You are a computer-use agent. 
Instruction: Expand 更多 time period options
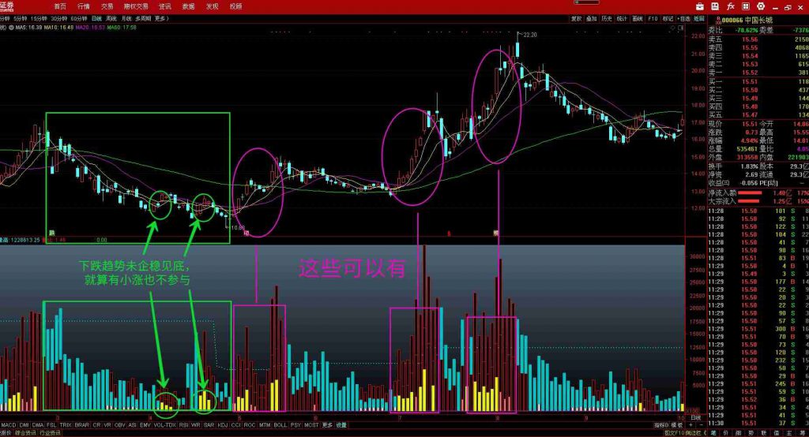162,17
